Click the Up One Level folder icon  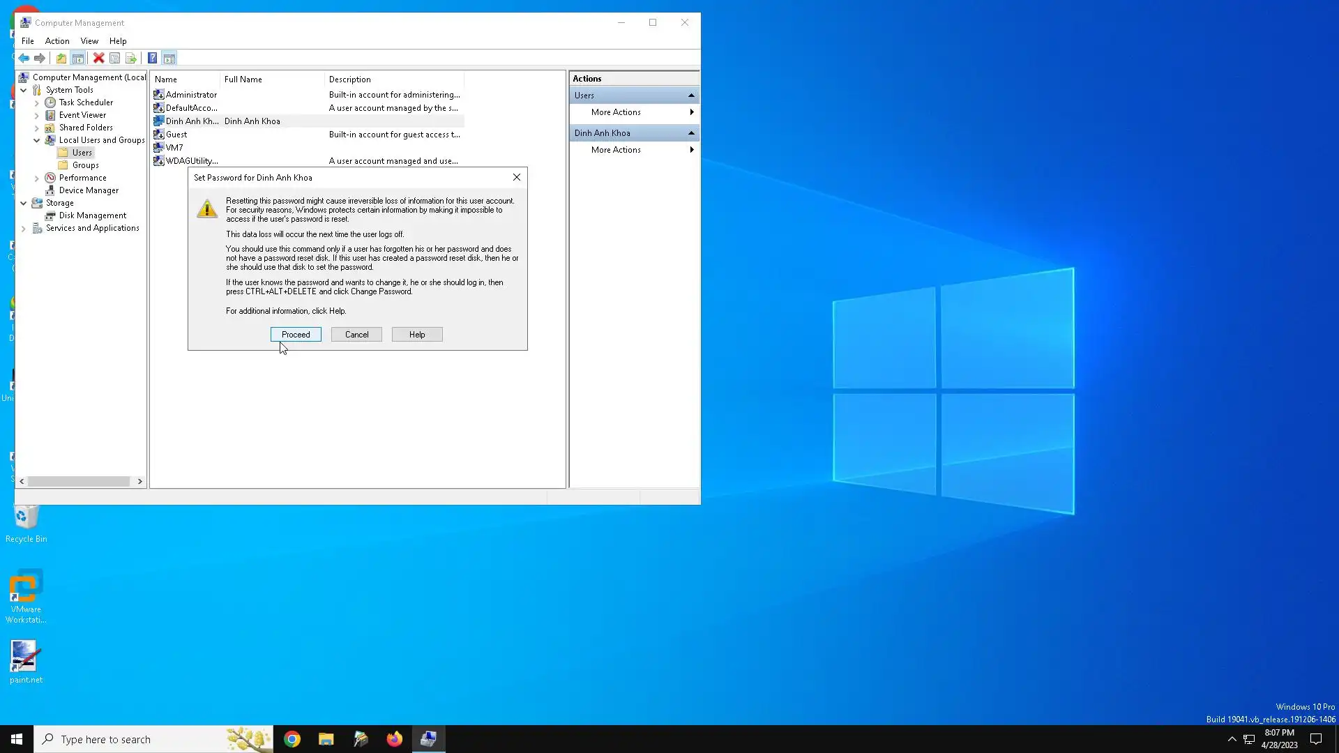tap(61, 58)
